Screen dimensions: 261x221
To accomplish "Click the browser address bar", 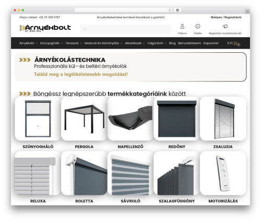I will [124, 10].
